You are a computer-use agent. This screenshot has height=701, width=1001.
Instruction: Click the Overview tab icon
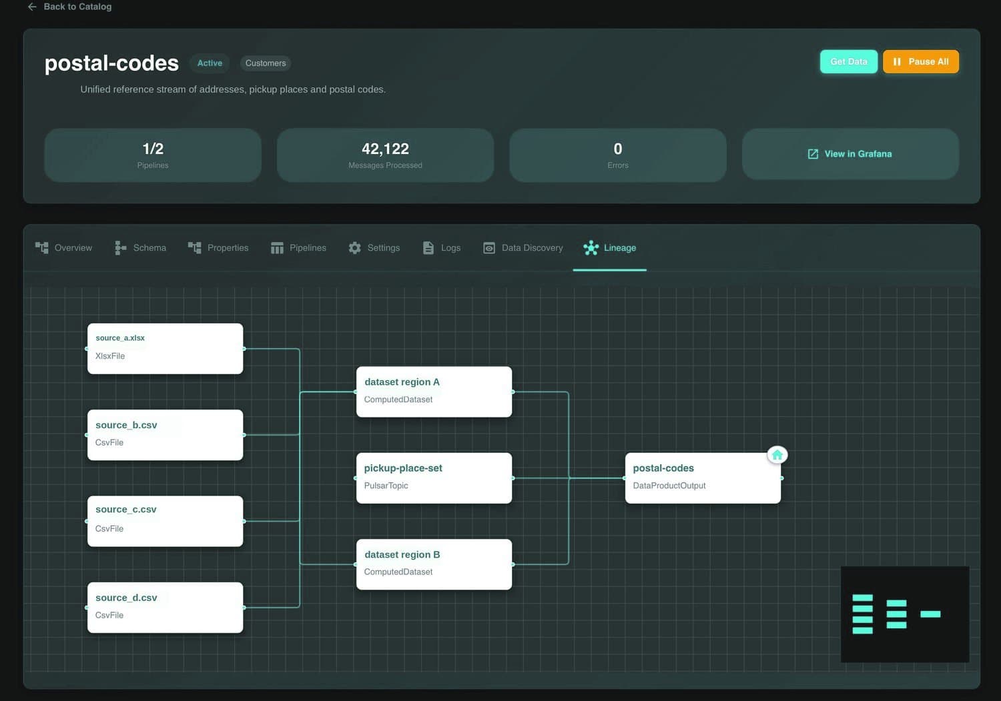41,247
